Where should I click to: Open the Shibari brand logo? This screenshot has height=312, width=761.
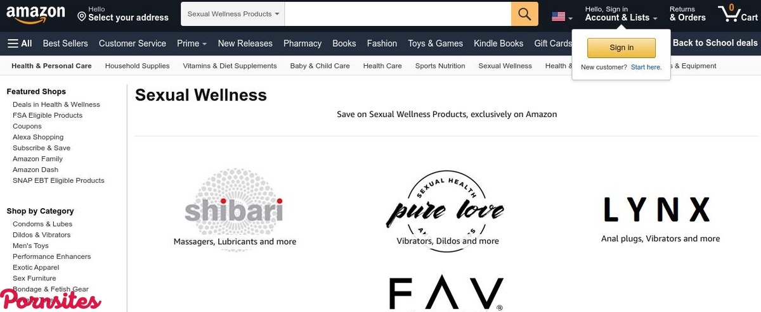[x=235, y=209]
